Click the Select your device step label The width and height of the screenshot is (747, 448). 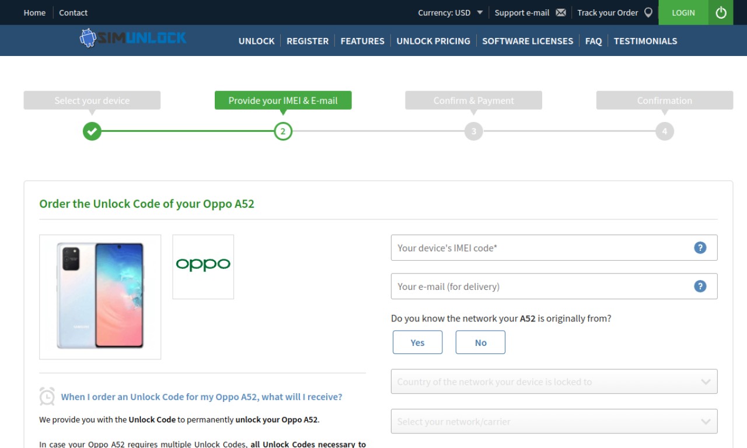click(92, 100)
